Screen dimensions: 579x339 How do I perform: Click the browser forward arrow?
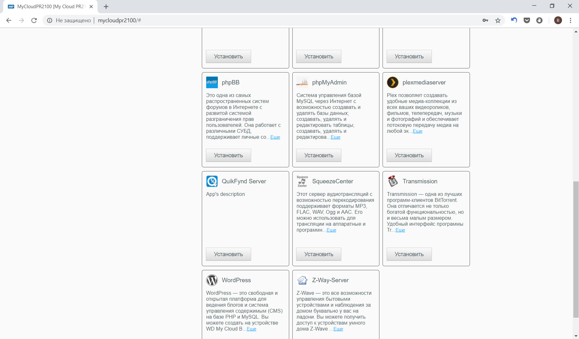[x=21, y=20]
